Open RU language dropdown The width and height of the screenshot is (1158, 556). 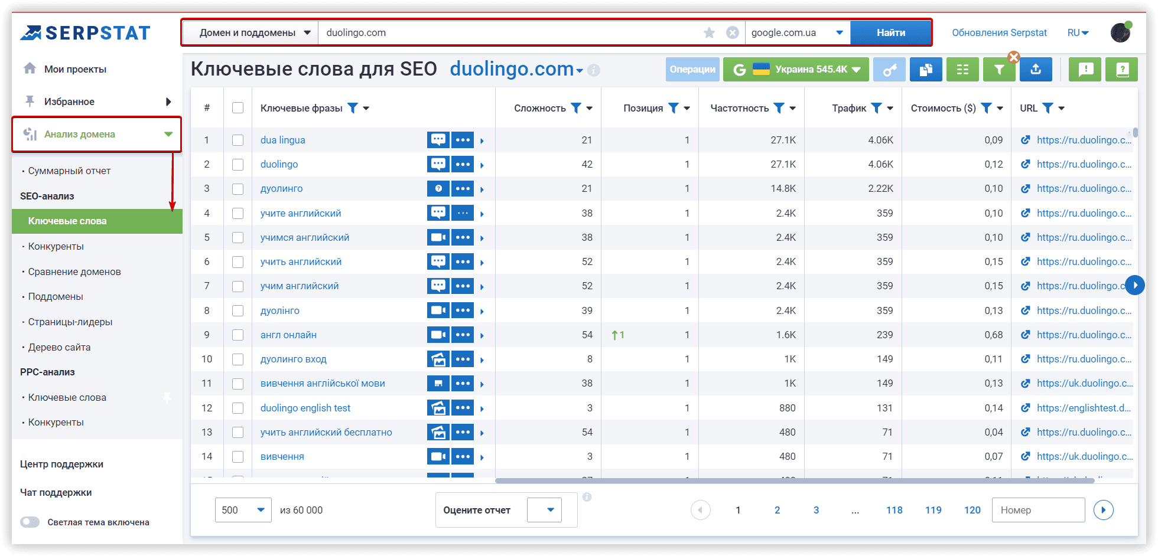1078,33
